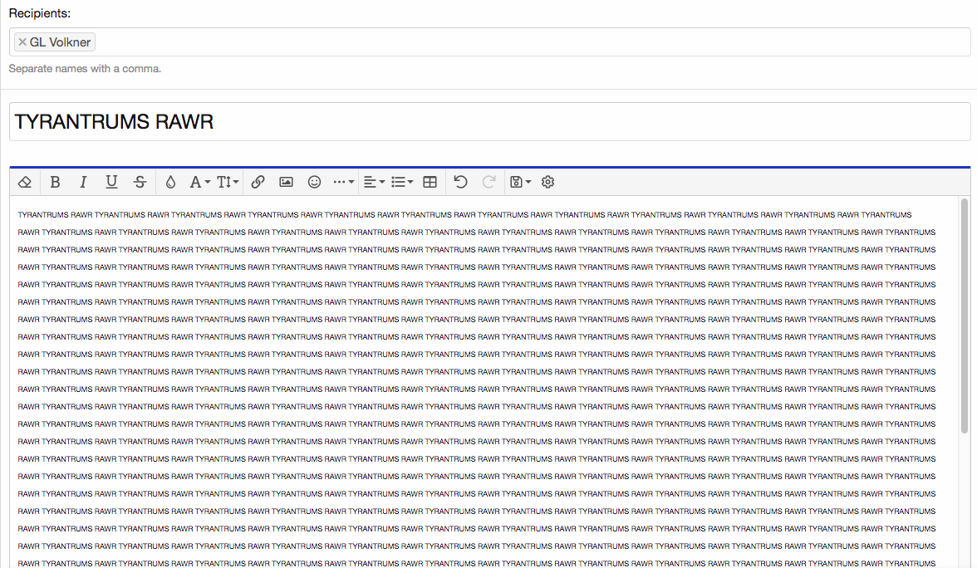Click the GL Volkner recipient tag
977x568 pixels.
click(55, 42)
